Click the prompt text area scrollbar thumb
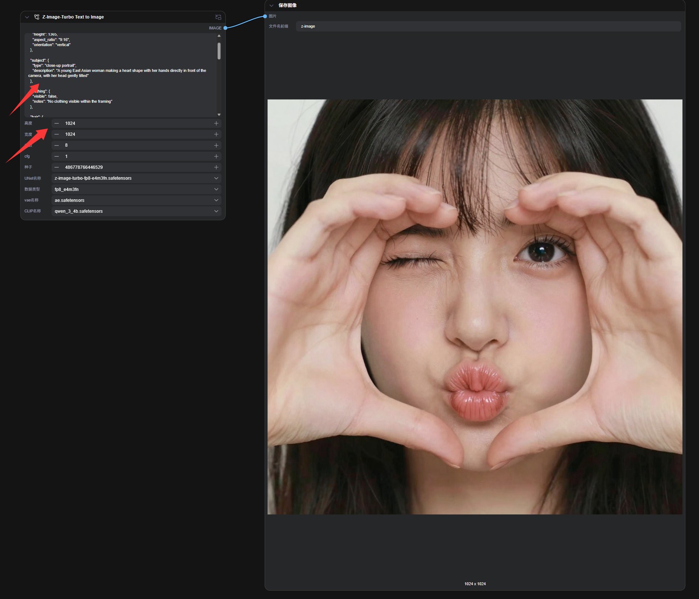 219,51
